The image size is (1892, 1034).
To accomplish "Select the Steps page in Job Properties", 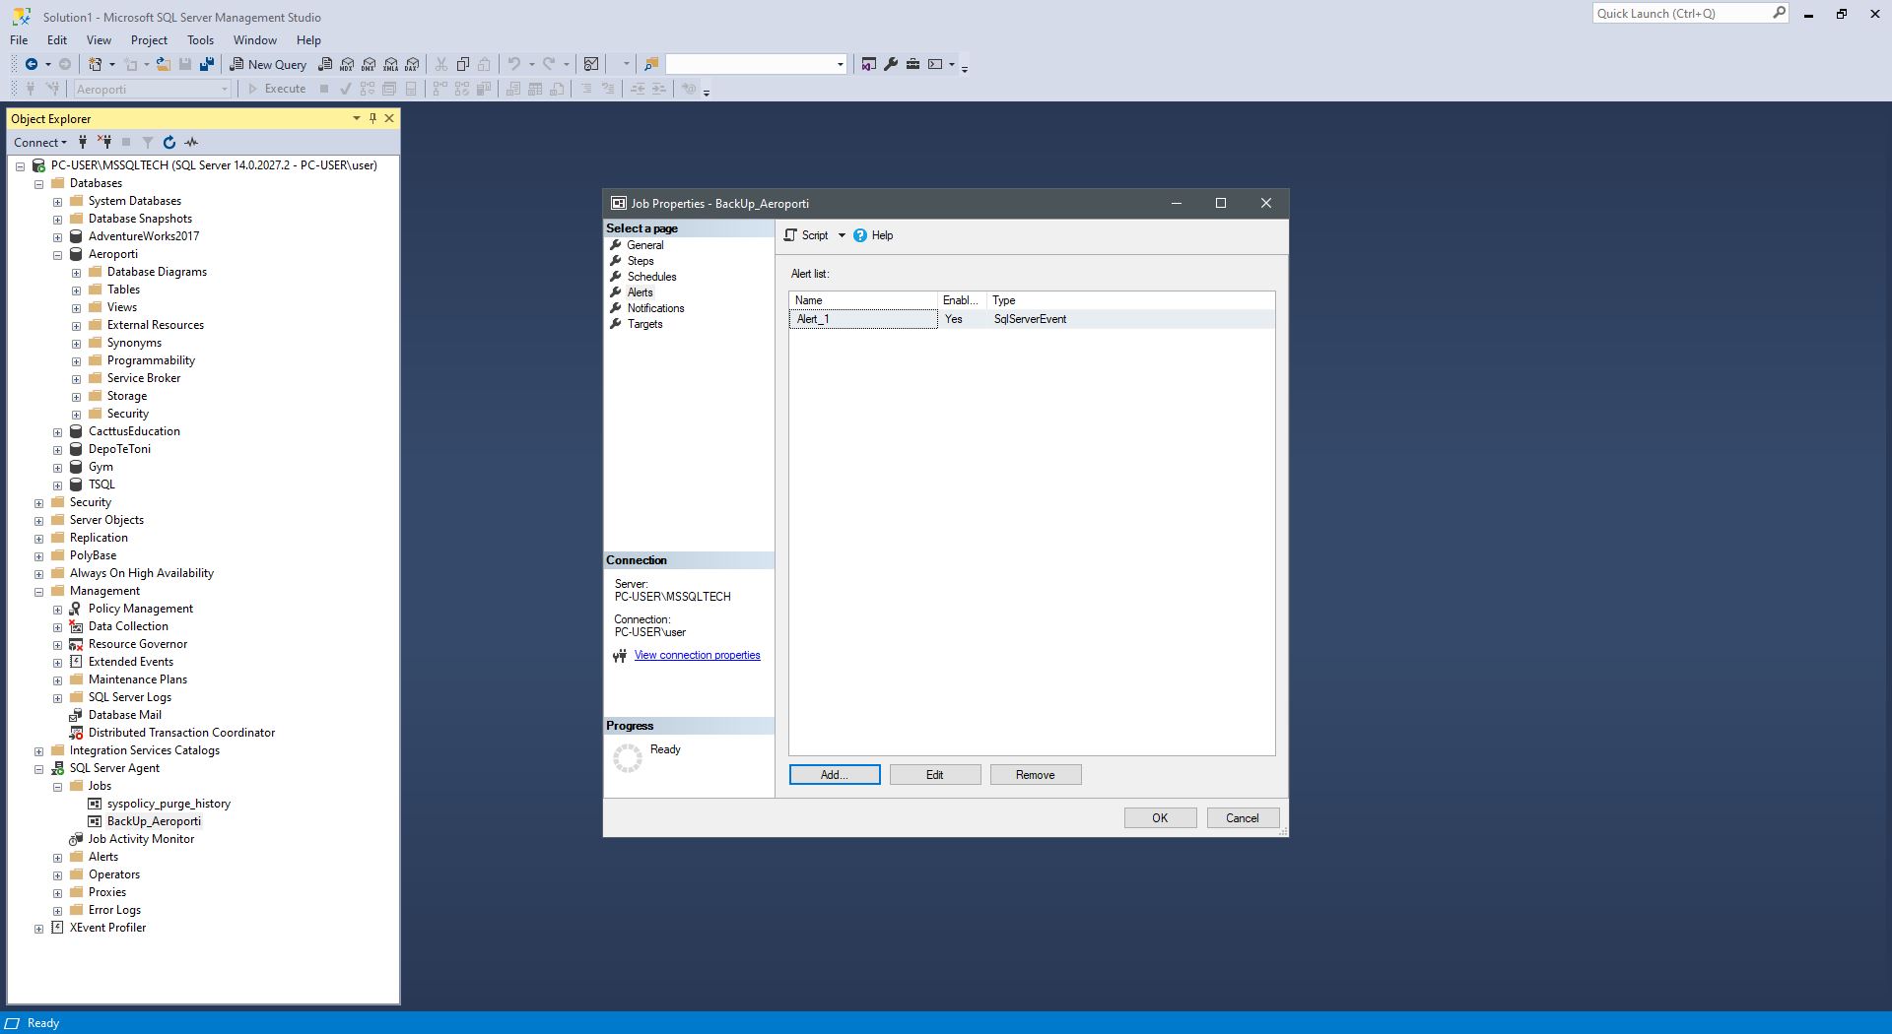I will (x=641, y=261).
